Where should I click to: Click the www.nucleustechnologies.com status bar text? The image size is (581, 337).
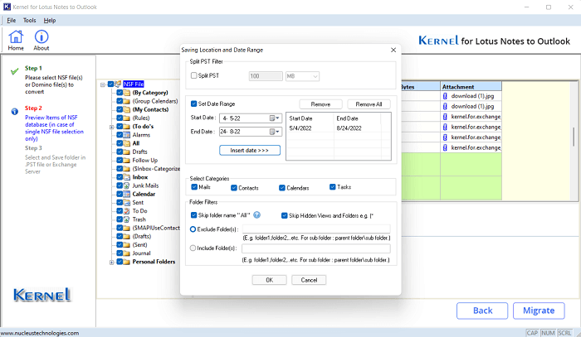(x=40, y=333)
